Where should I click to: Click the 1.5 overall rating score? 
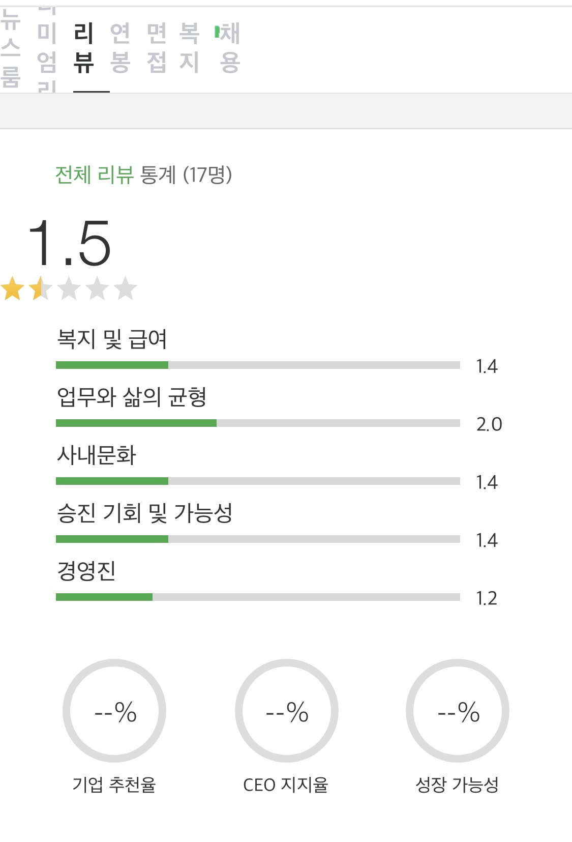pos(69,243)
